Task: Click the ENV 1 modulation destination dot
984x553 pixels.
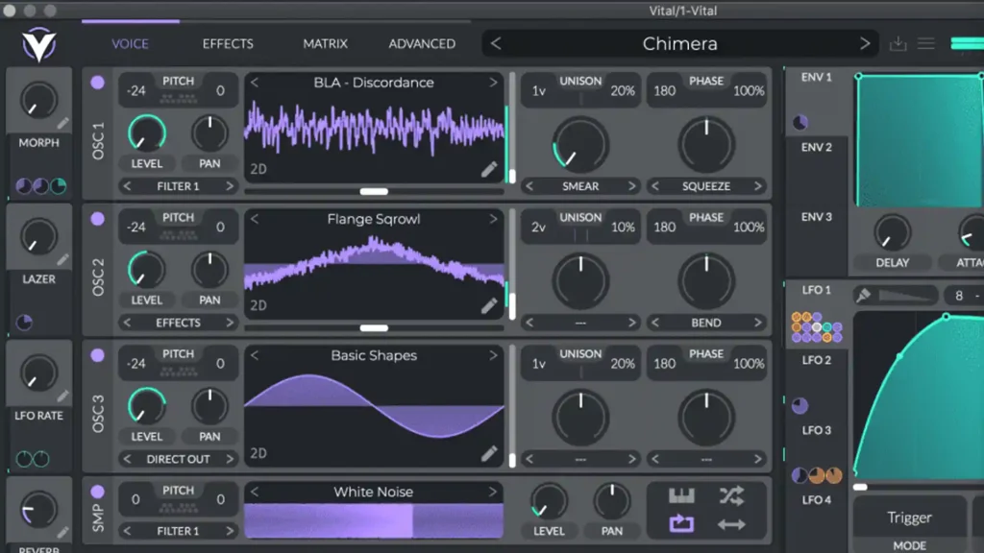Action: point(800,122)
